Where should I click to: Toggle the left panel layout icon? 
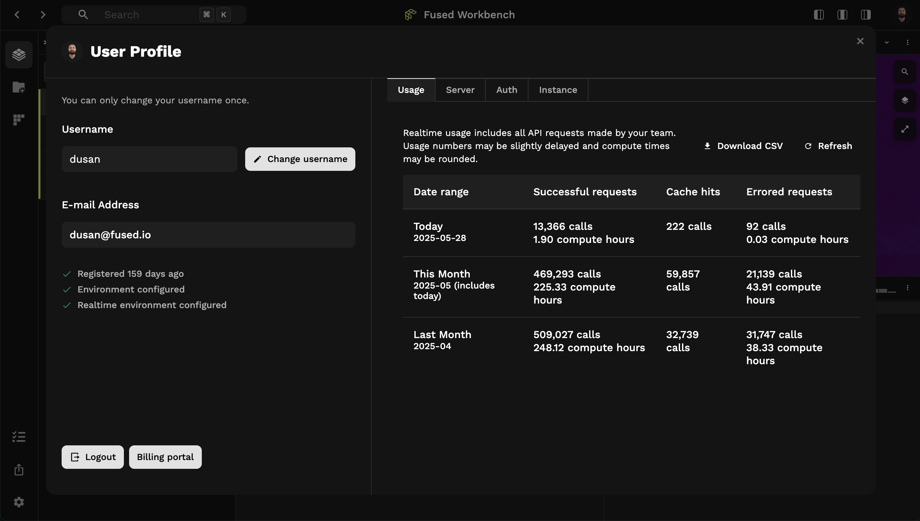pos(819,15)
